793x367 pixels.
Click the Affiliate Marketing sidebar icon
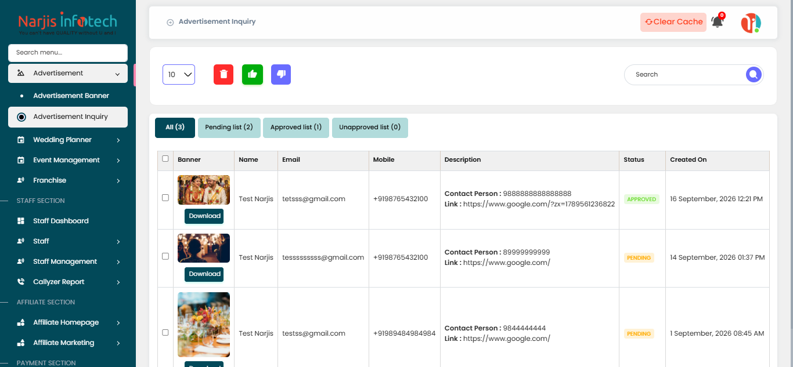pos(21,343)
